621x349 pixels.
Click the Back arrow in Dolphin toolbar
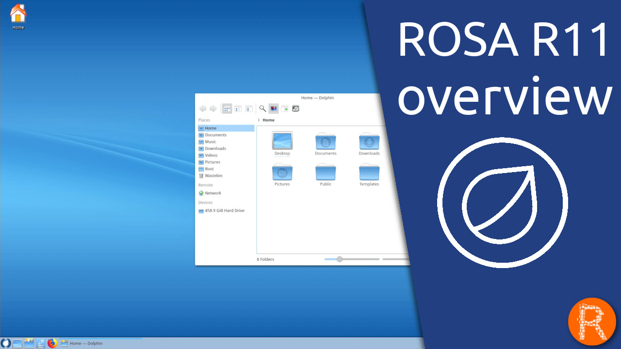coord(203,109)
